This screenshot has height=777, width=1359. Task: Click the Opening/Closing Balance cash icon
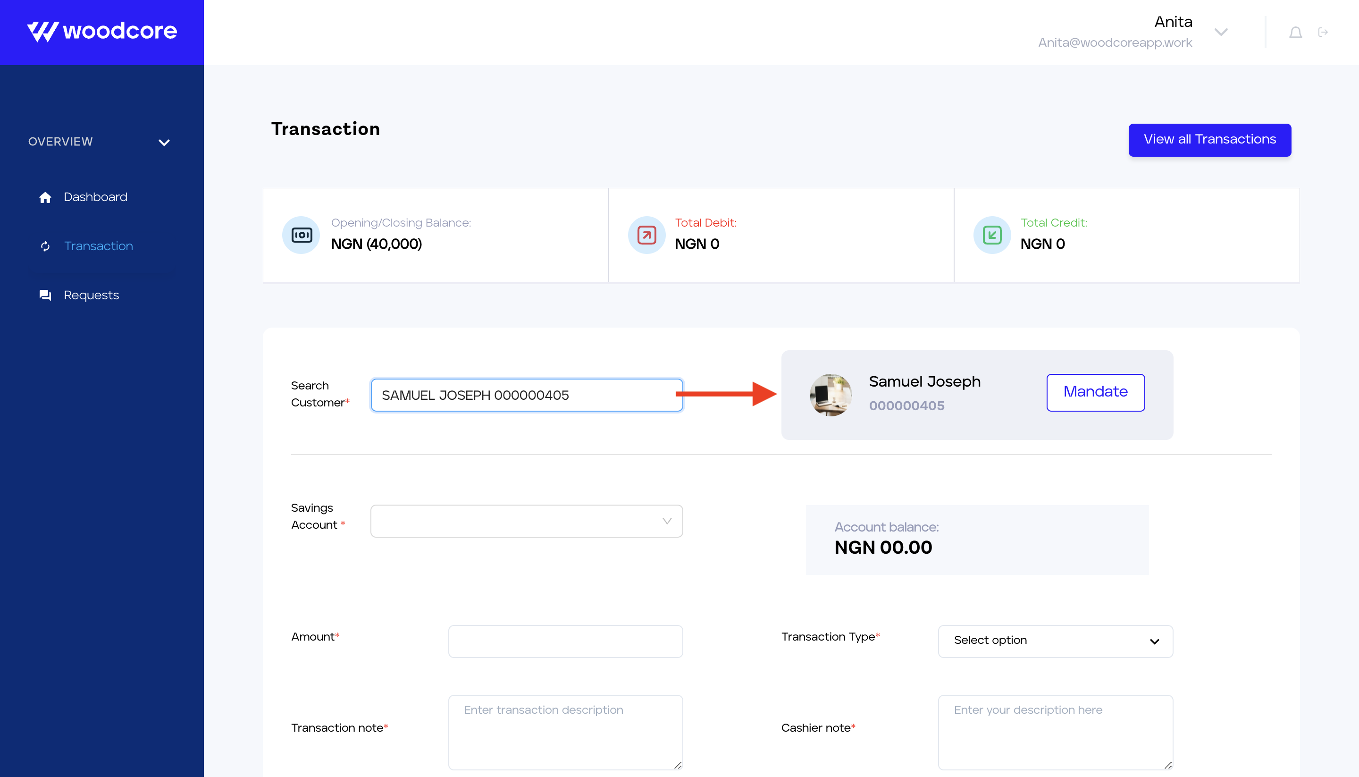click(302, 235)
